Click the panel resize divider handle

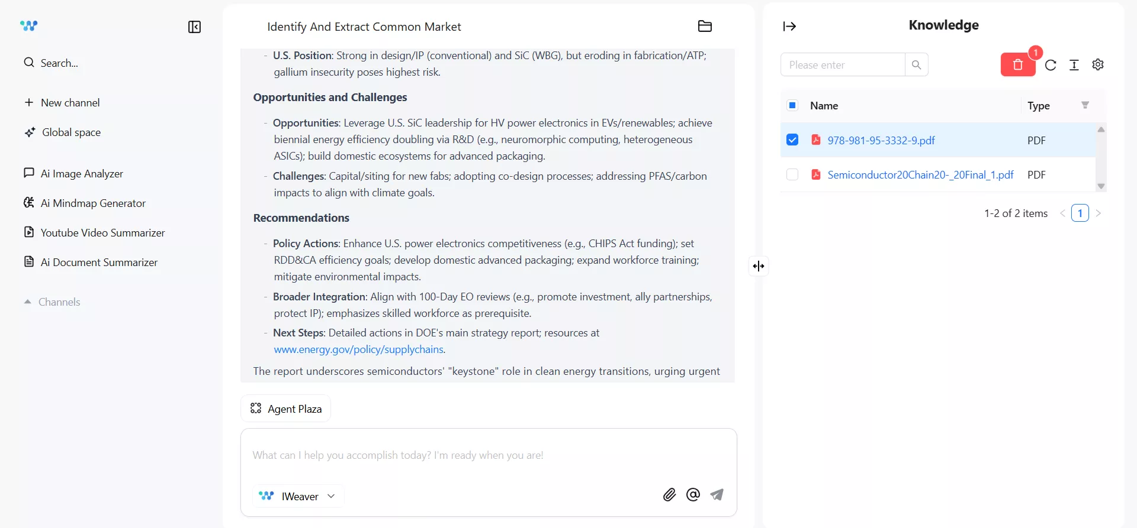click(759, 266)
